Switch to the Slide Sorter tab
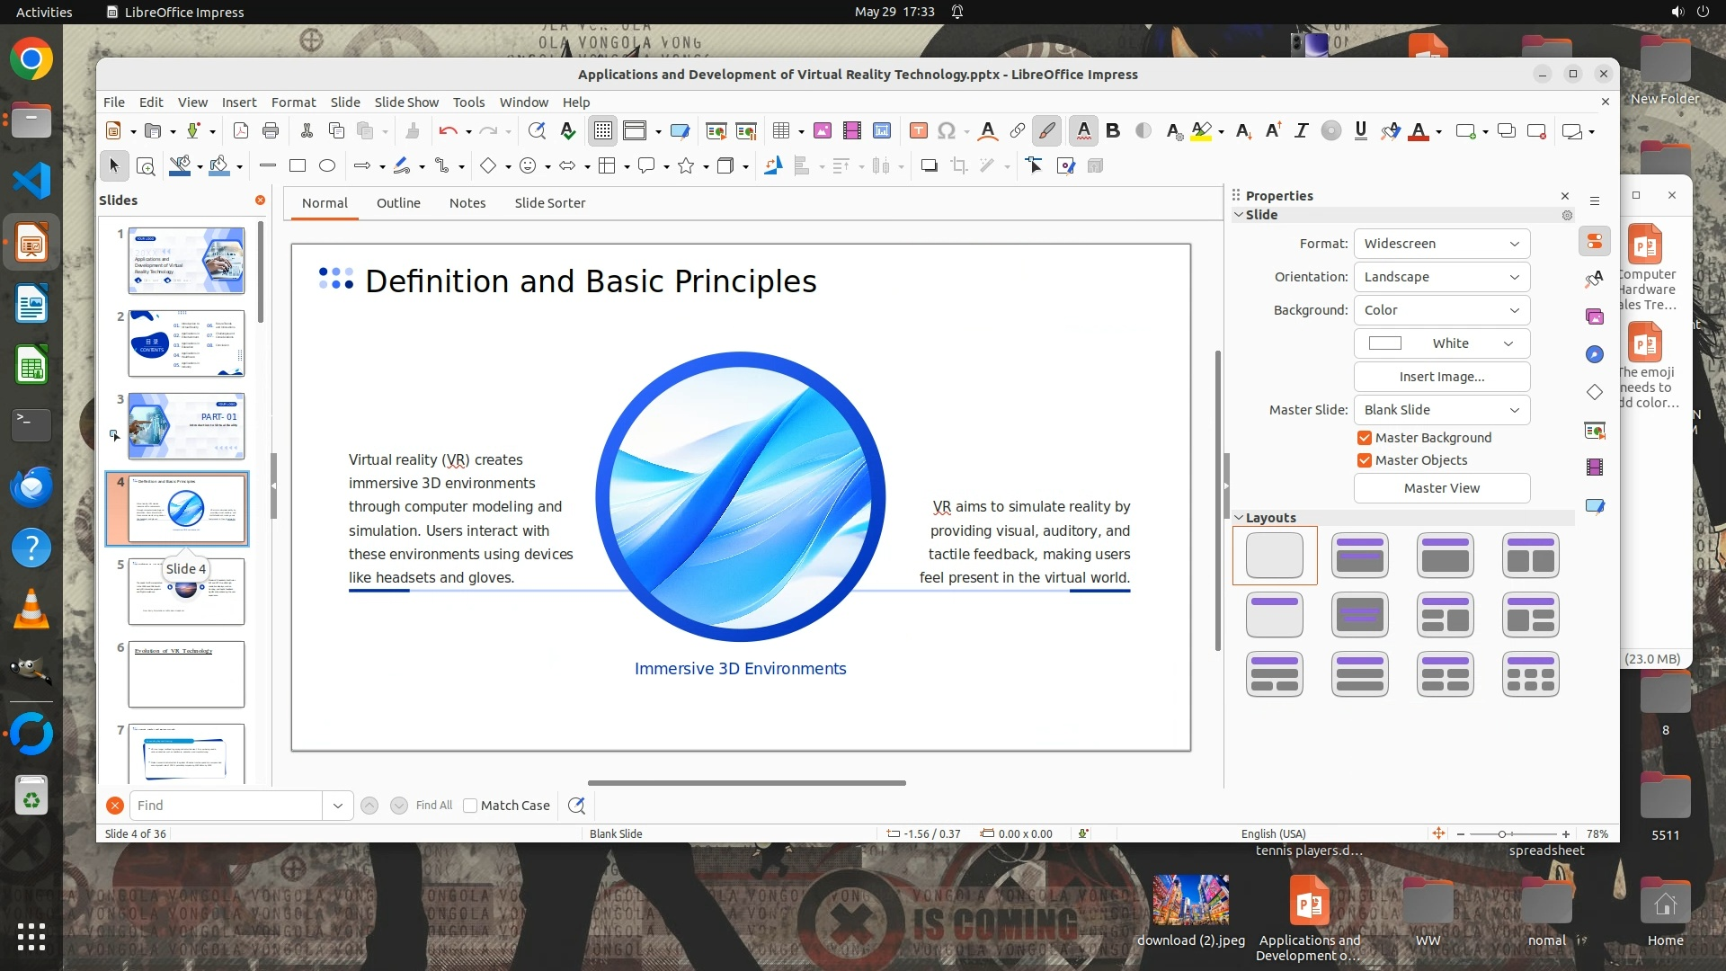Image resolution: width=1726 pixels, height=971 pixels. (549, 203)
